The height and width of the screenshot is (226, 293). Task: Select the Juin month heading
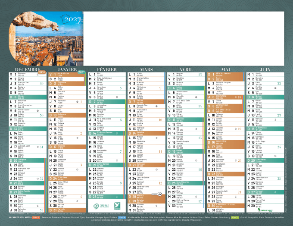point(265,69)
